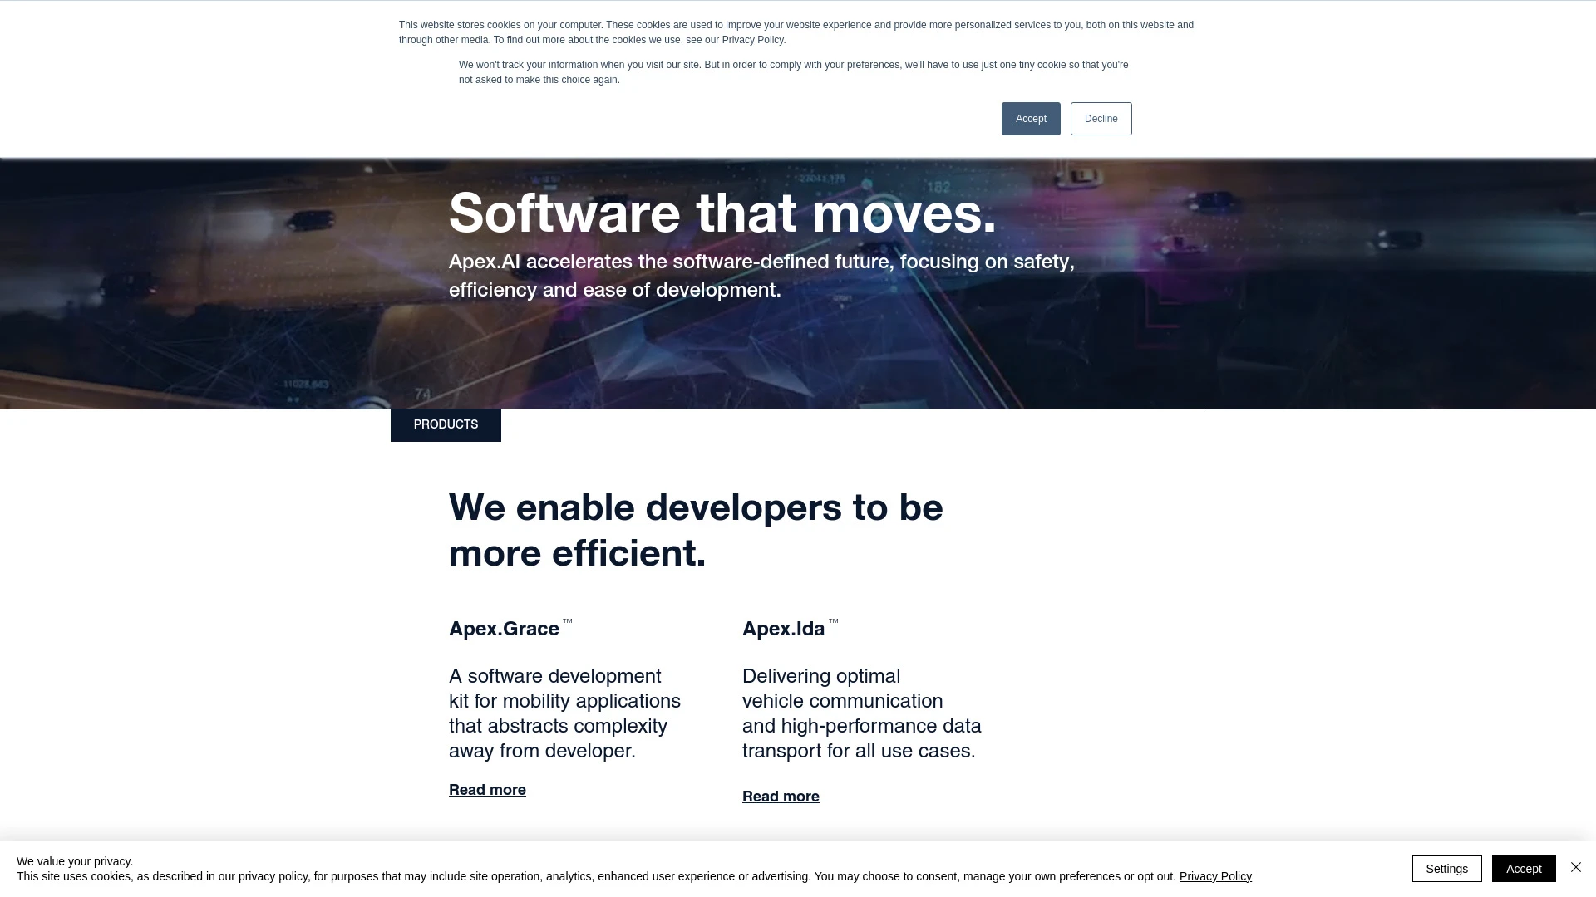Screen dimensions: 1596x897
Task: Click the Apex.Grace trademark symbol
Action: point(566,621)
